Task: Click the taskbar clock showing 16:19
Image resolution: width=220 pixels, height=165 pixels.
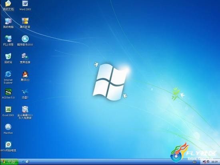Action: [x=214, y=162]
